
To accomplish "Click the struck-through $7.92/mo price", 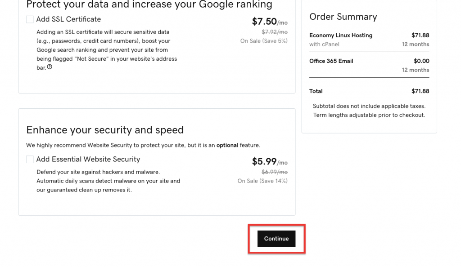I will click(275, 31).
